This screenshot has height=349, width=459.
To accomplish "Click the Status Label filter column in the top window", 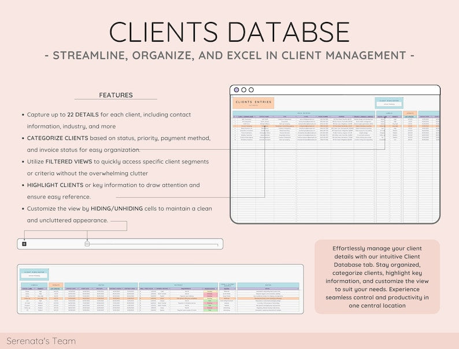I will tap(383, 117).
